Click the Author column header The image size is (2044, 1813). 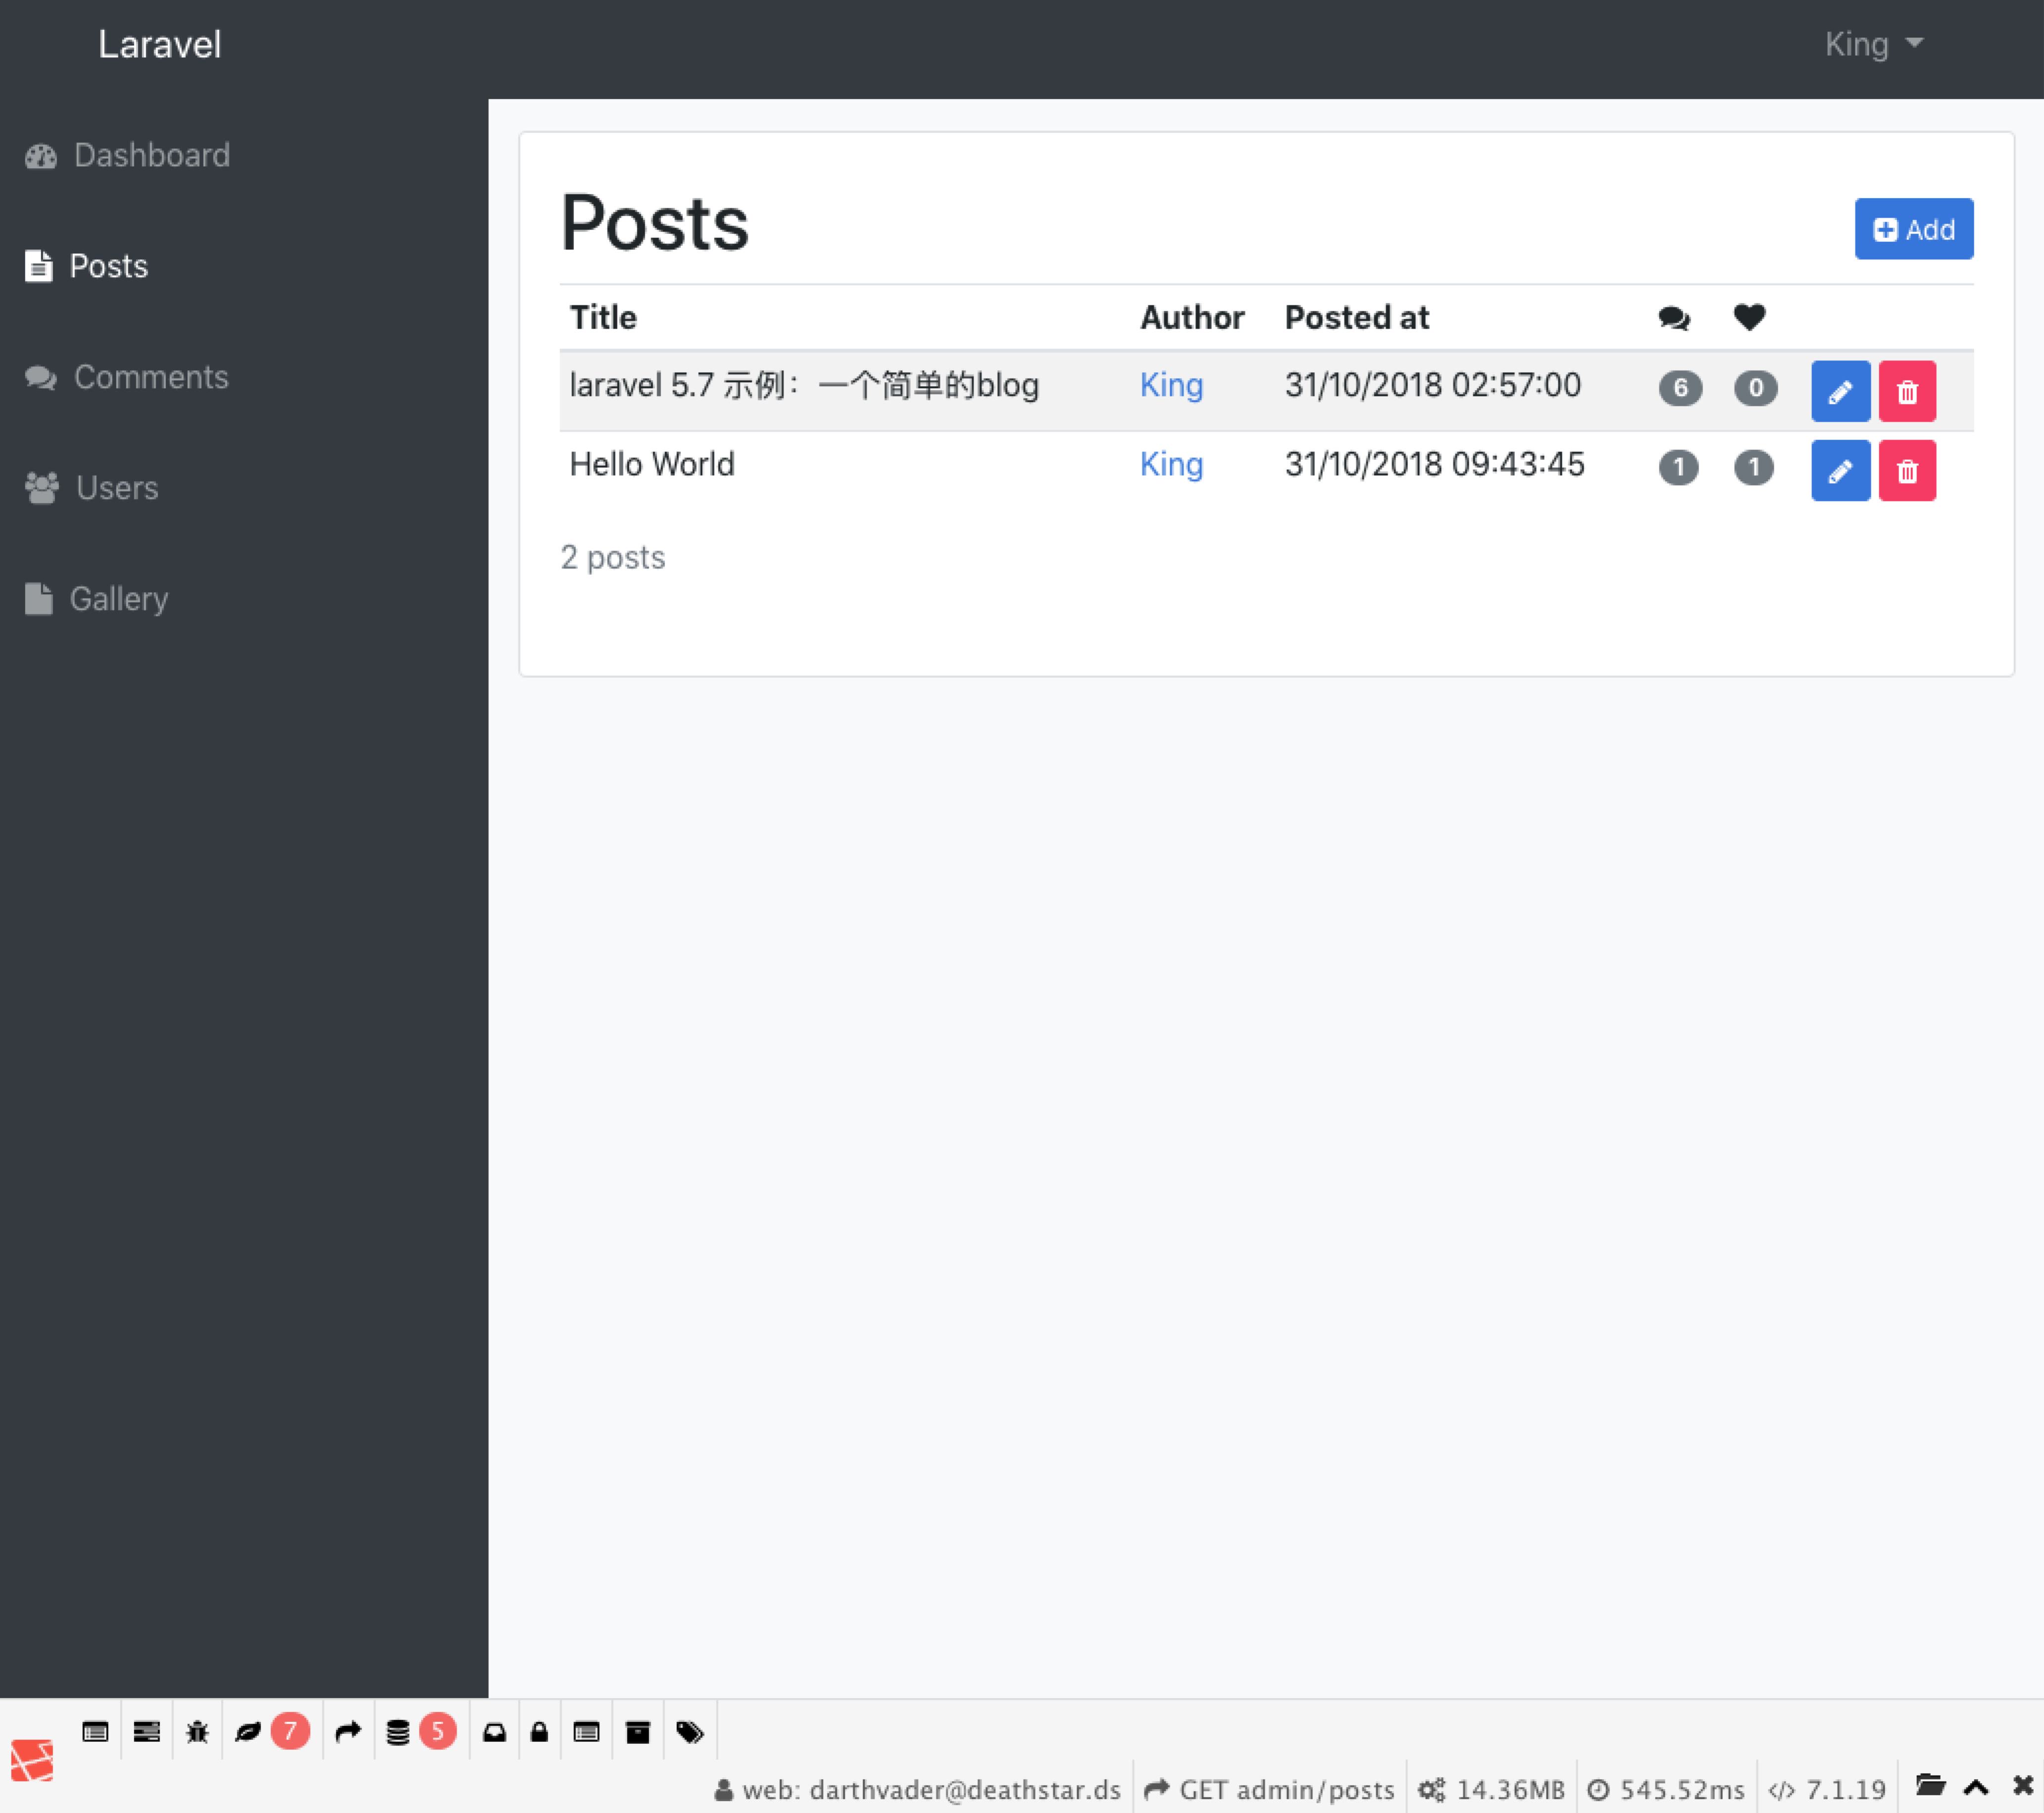pos(1192,317)
